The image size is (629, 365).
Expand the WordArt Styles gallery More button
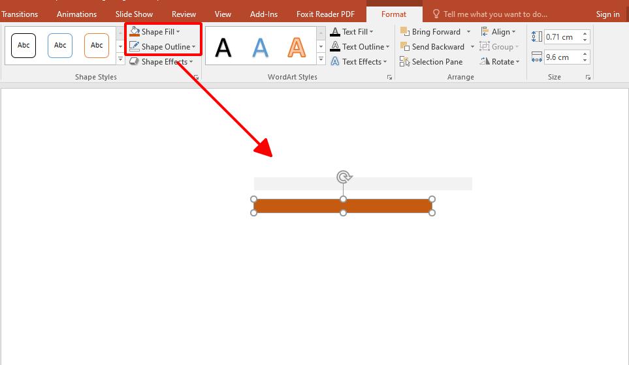tap(321, 59)
